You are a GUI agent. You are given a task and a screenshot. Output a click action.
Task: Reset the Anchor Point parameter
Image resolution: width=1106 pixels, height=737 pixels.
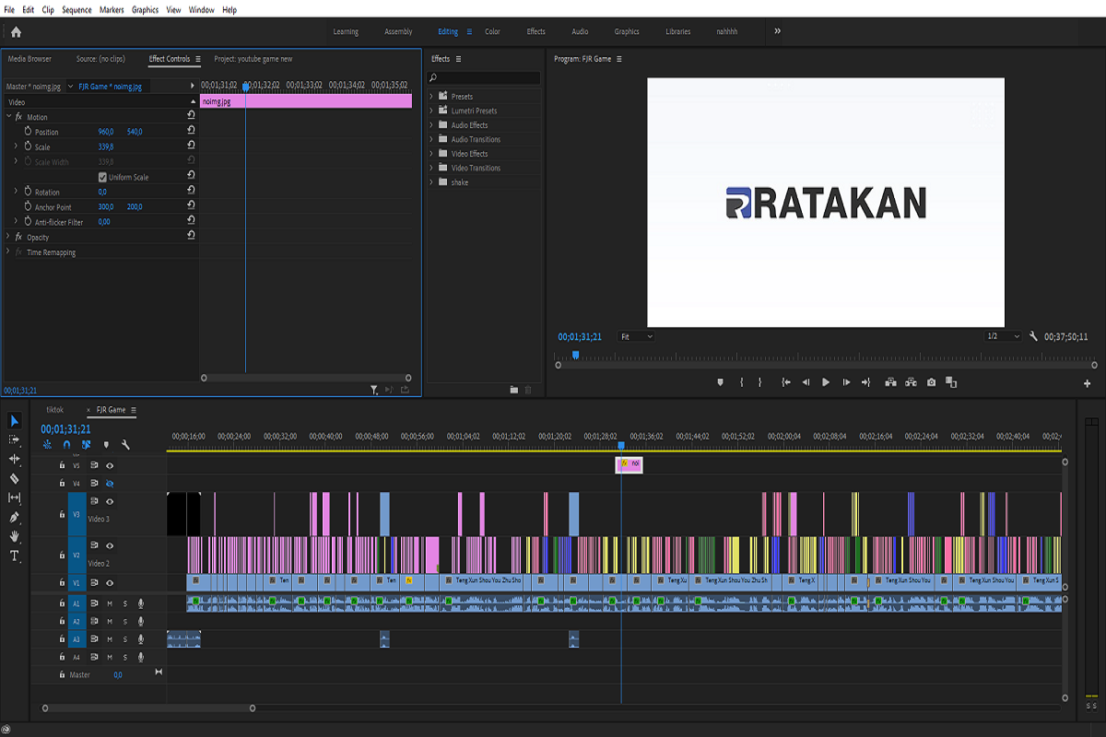(191, 206)
